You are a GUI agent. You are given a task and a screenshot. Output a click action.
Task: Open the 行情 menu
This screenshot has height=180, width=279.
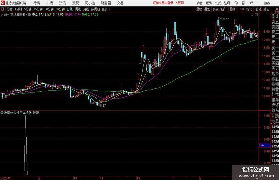click(37, 3)
